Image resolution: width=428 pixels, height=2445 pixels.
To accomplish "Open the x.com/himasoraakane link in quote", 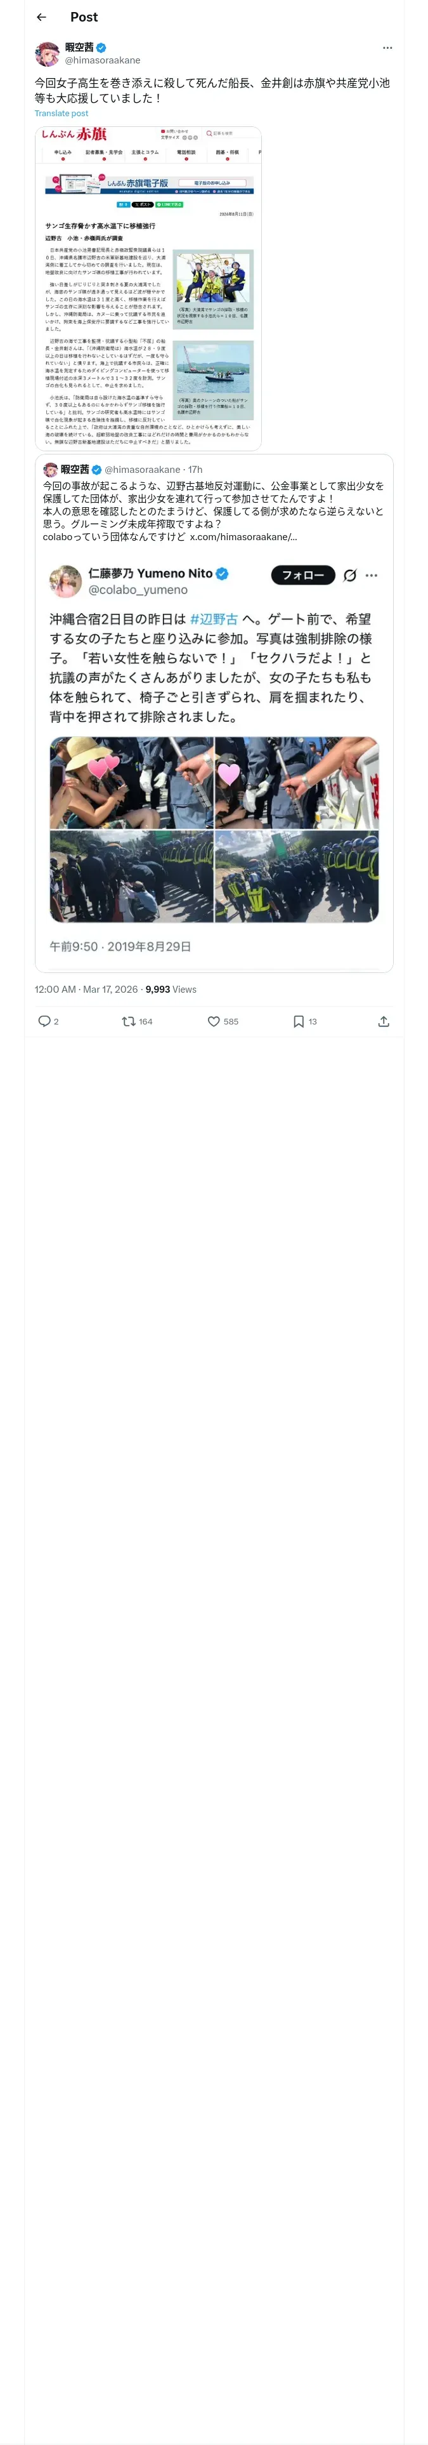I will [244, 536].
